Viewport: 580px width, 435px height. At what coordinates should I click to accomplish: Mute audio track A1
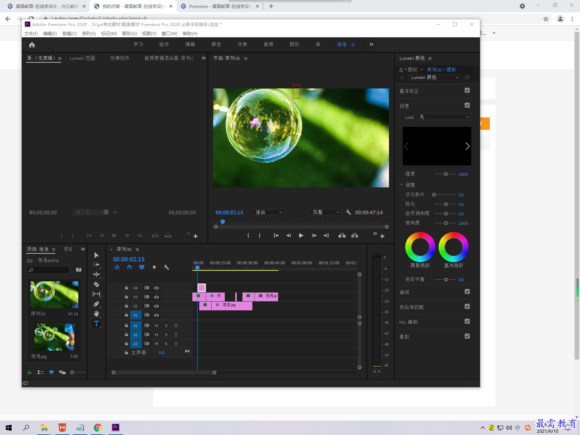click(157, 326)
